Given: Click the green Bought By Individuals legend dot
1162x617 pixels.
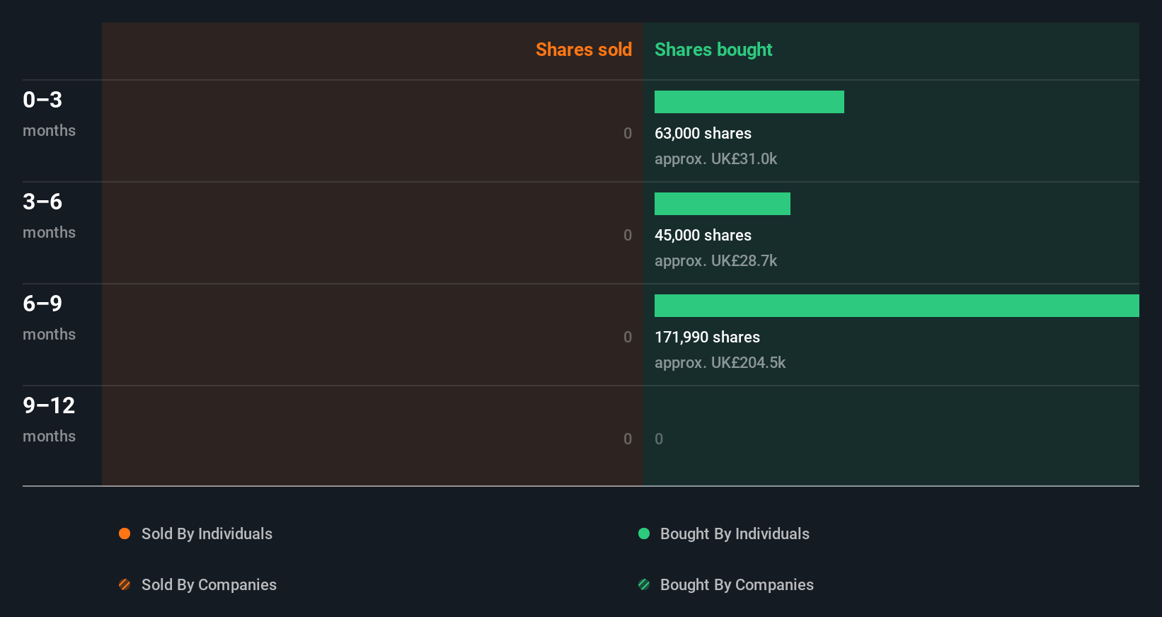Looking at the screenshot, I should [644, 534].
